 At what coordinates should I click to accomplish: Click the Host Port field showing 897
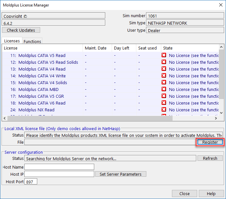point(31,182)
